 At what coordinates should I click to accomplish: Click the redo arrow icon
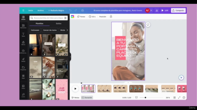click(x=76, y=10)
